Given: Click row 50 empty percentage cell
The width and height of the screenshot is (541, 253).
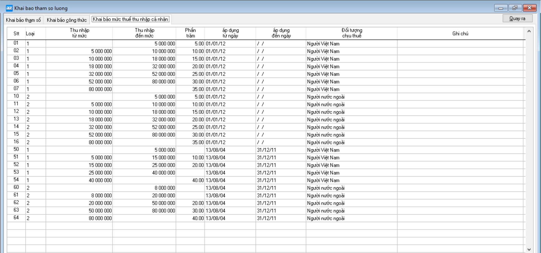Looking at the screenshot, I should (x=190, y=150).
